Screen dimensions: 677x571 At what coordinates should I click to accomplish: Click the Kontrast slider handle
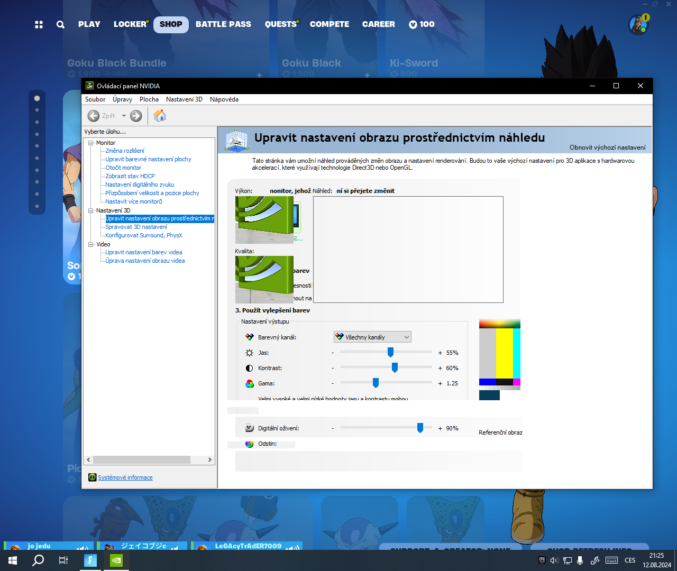pos(395,367)
